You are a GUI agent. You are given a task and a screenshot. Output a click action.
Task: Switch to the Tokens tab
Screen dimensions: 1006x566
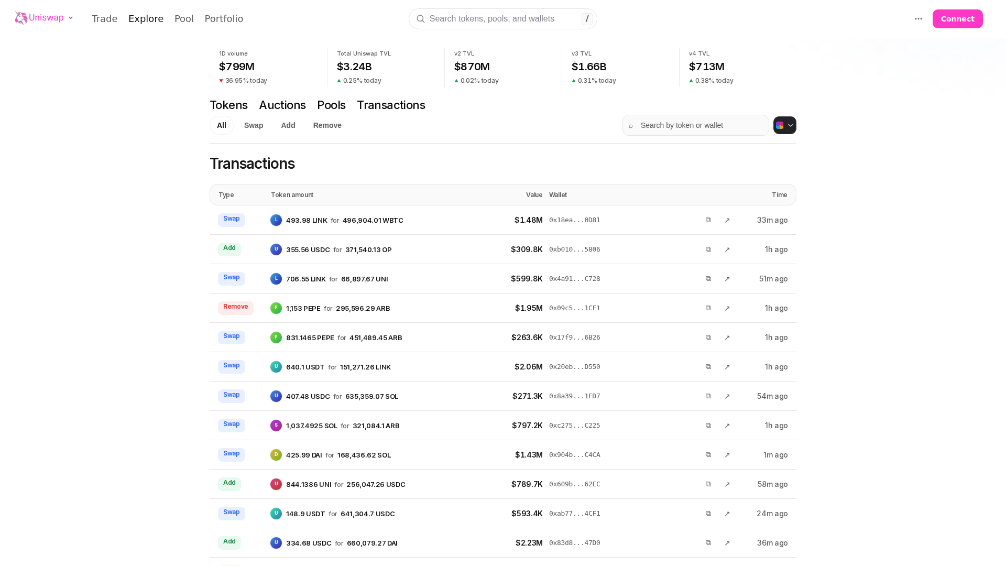(228, 105)
